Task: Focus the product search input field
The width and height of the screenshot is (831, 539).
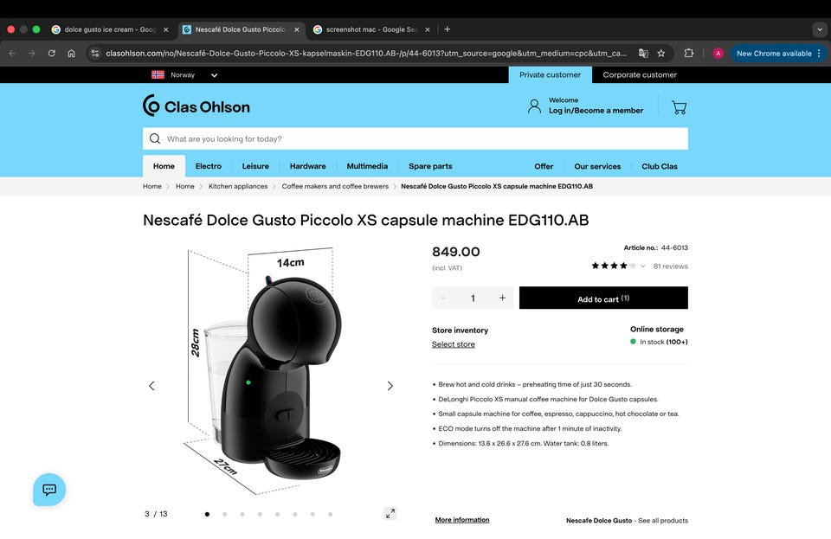Action: point(415,138)
